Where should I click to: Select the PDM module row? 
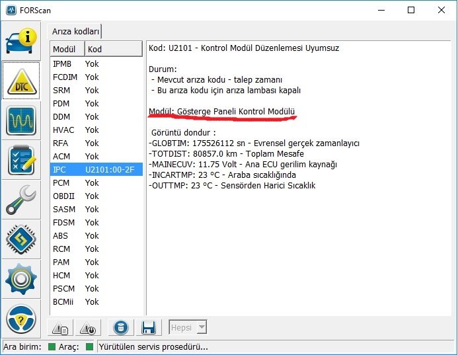[96, 103]
